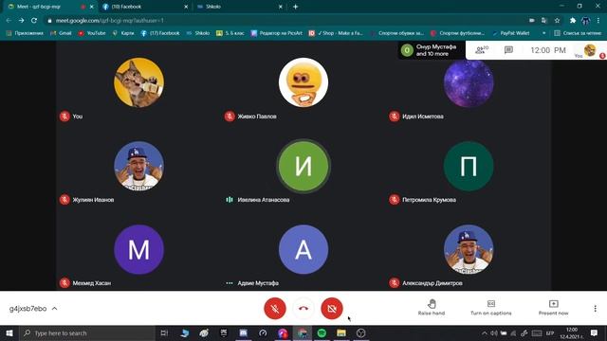Image resolution: width=607 pixels, height=341 pixels.
Task: Open the Windows notification center
Action: click(595, 332)
